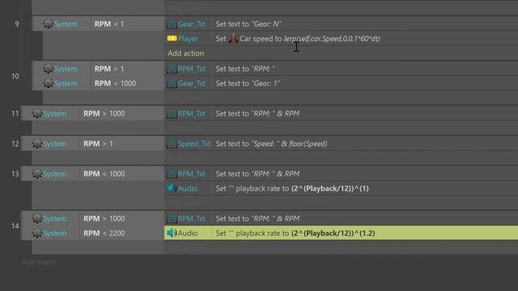Screen dimensions: 518x291
Task: Select System gear icon beside 'RPM > 1' in event 10
Action: click(x=48, y=69)
